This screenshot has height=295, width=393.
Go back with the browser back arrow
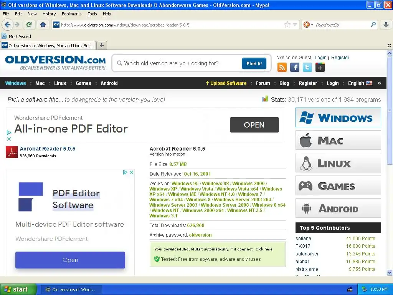click(x=7, y=25)
